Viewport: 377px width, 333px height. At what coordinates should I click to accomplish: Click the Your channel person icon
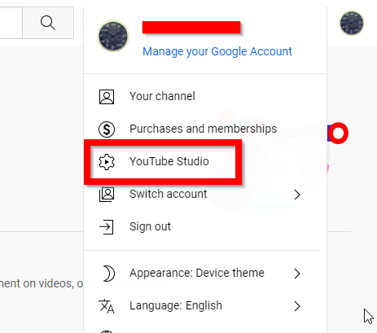tap(107, 97)
